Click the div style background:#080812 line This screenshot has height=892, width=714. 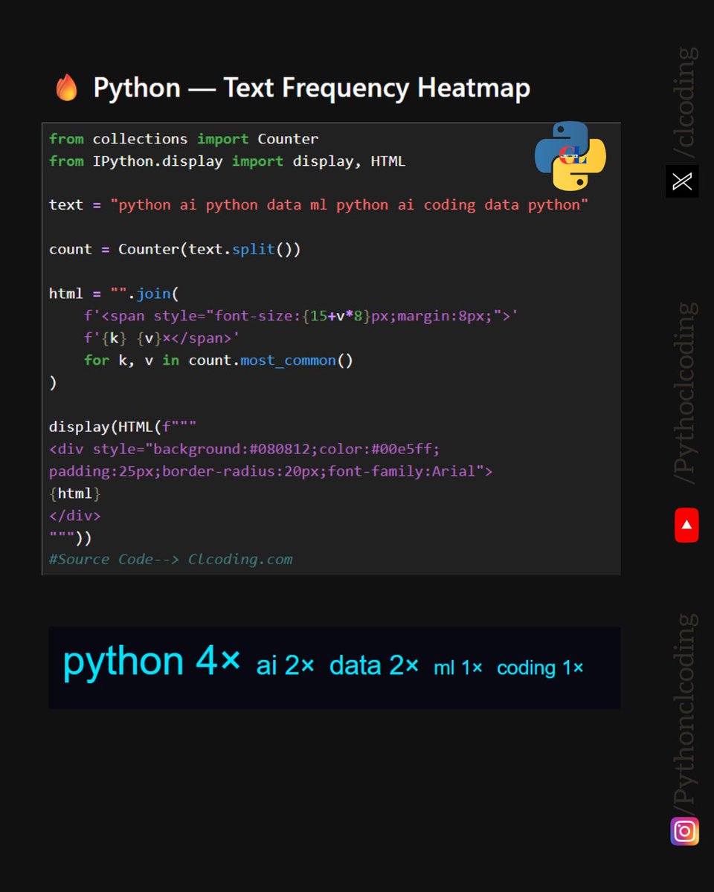coord(245,449)
